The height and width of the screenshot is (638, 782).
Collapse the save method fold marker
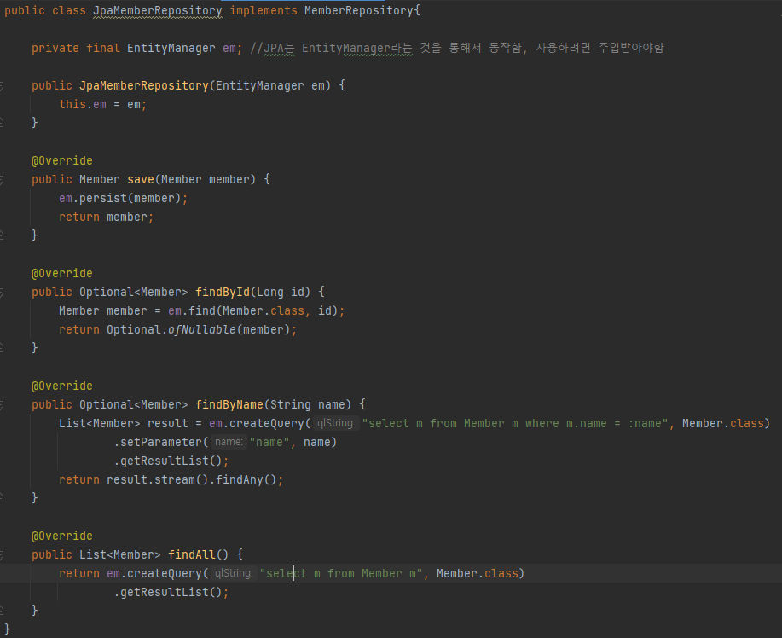click(x=2, y=180)
